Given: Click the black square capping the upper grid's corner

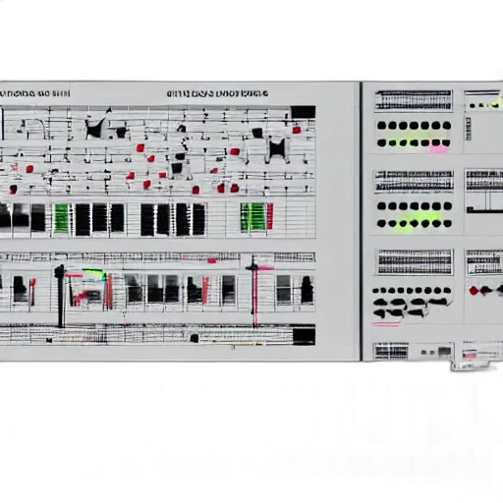Looking at the screenshot, I should pyautogui.click(x=303, y=112).
